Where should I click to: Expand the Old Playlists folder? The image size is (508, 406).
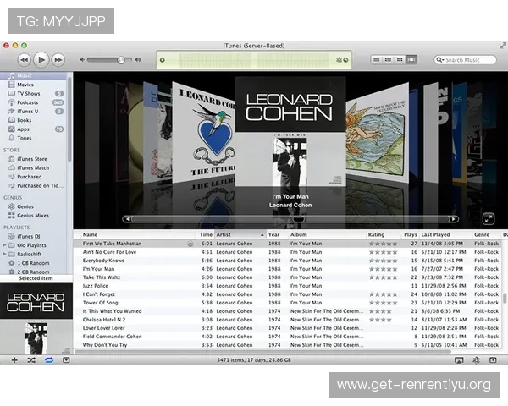click(4, 245)
